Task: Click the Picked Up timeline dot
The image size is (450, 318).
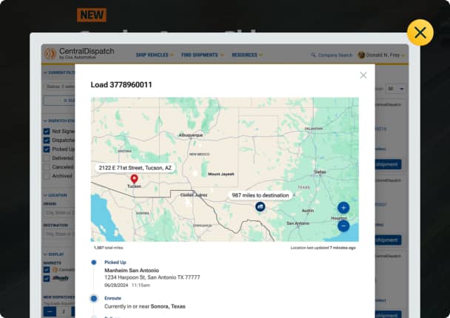Action: (94, 262)
